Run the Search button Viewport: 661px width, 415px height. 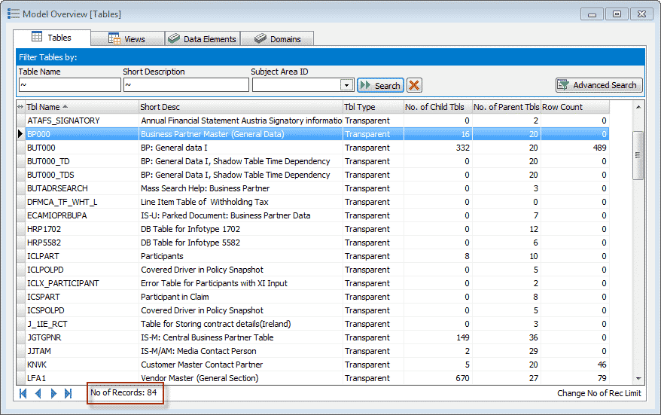coord(381,85)
